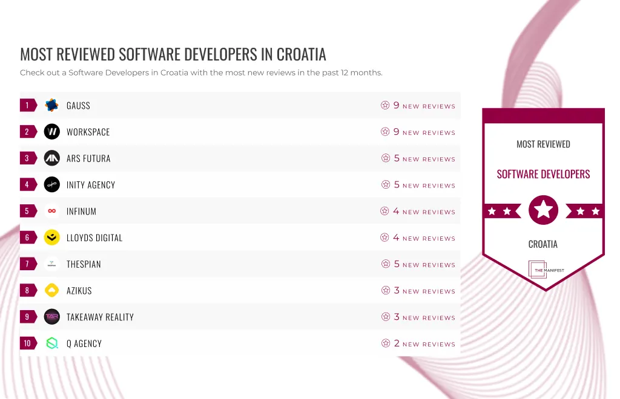
Task: Click rank 10 badge next to Q Agency
Action: tap(28, 343)
